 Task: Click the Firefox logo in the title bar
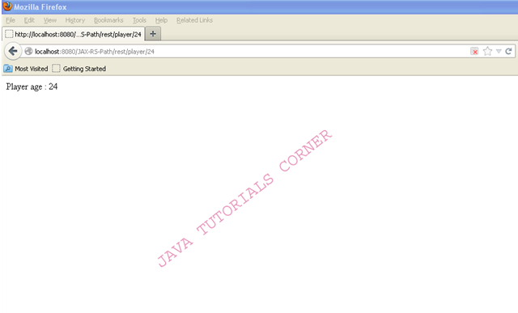click(7, 6)
